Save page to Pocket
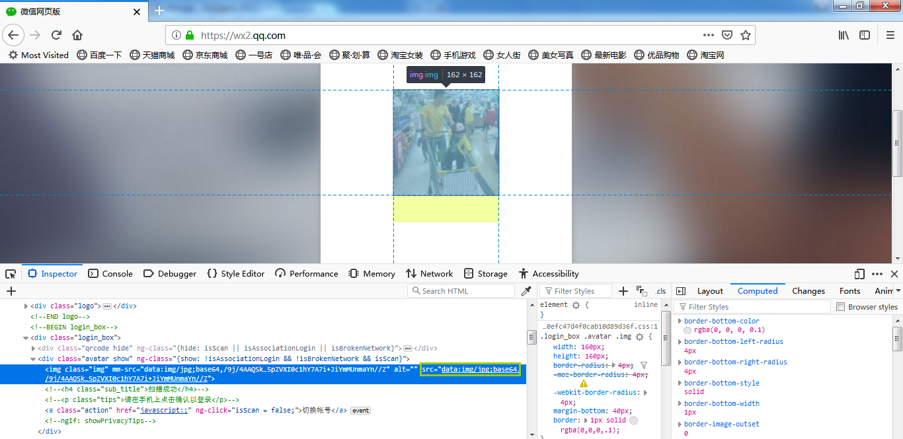The width and height of the screenshot is (903, 439). (x=726, y=35)
